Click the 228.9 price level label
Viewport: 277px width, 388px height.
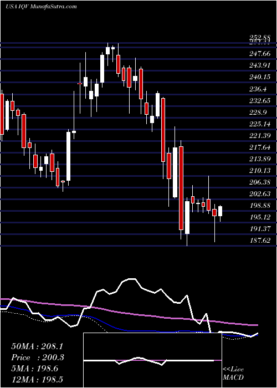(x=258, y=113)
